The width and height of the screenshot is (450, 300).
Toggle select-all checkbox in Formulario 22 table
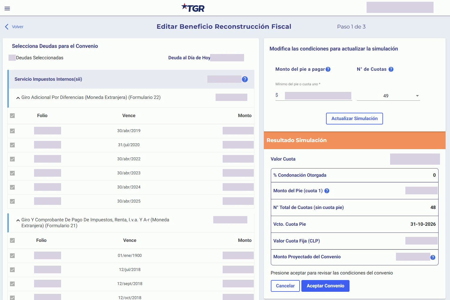tap(12, 116)
